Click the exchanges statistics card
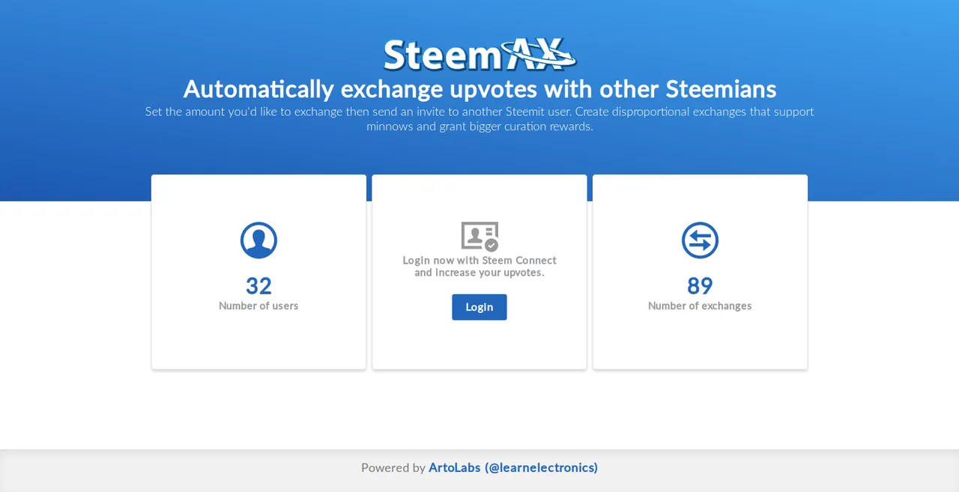The height and width of the screenshot is (492, 959). 700,272
